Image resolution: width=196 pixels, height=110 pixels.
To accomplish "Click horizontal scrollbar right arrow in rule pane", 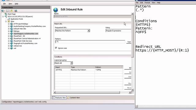I will coord(130,92).
